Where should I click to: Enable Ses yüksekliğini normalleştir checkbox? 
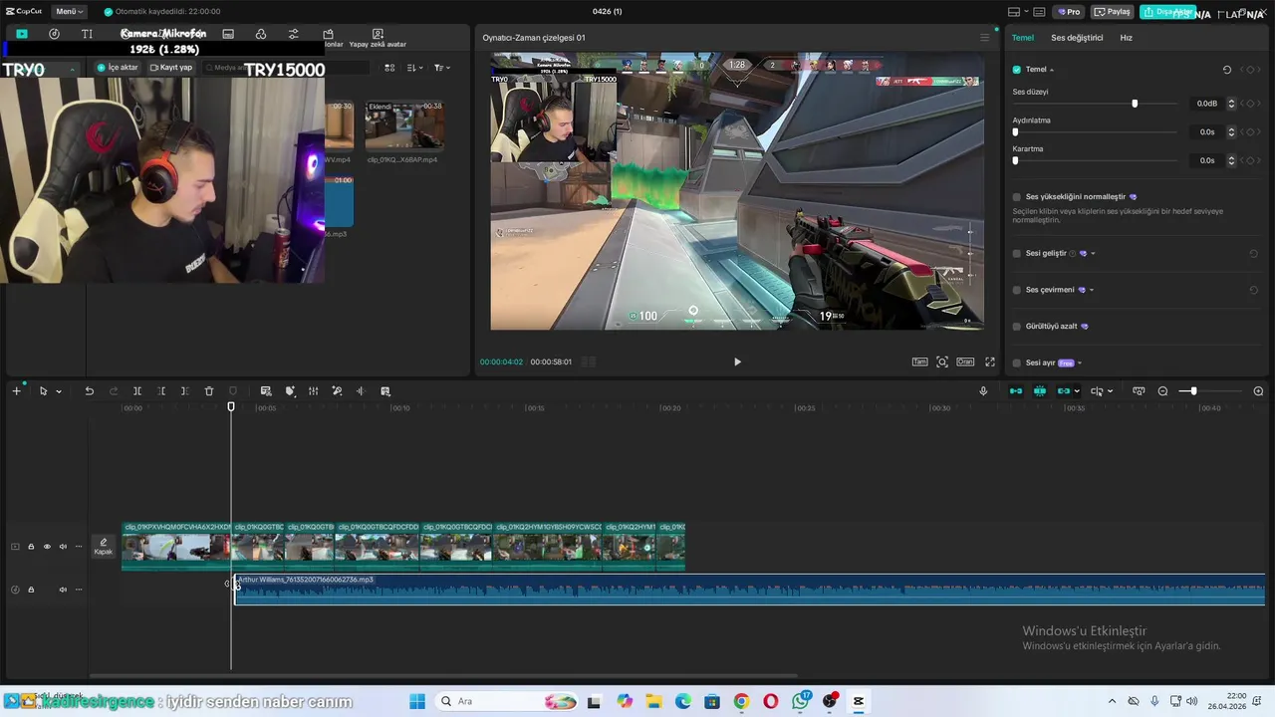pos(1017,197)
